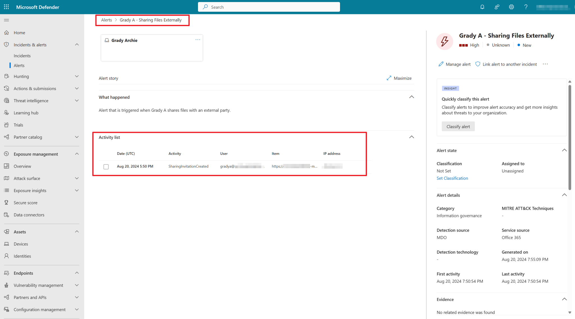Open more options on the Grady Archie card
The image size is (575, 319).
[x=198, y=40]
